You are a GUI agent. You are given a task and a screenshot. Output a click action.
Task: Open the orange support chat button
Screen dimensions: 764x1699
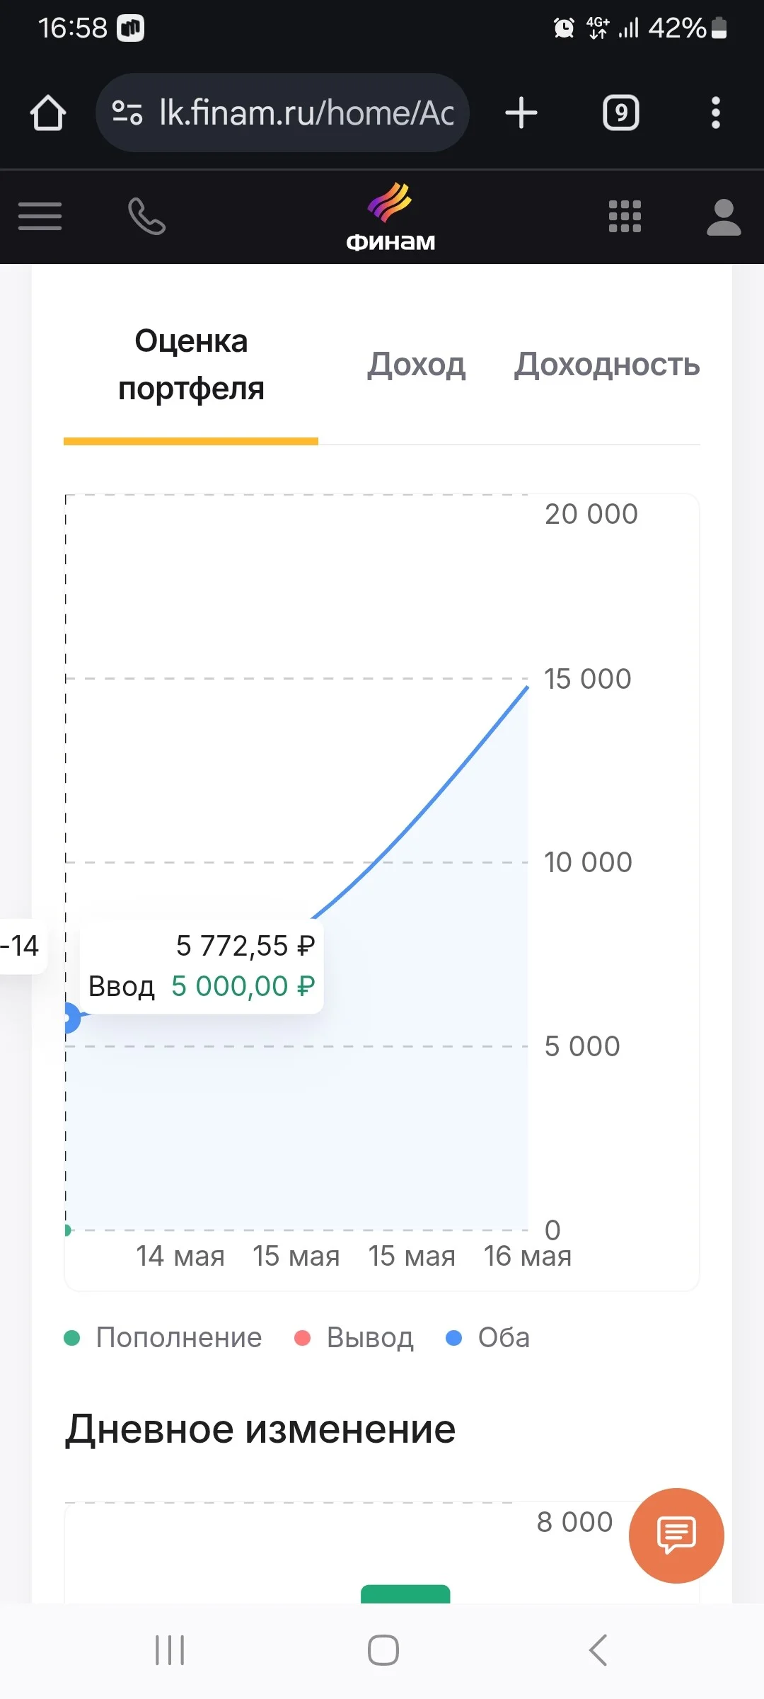coord(676,1535)
